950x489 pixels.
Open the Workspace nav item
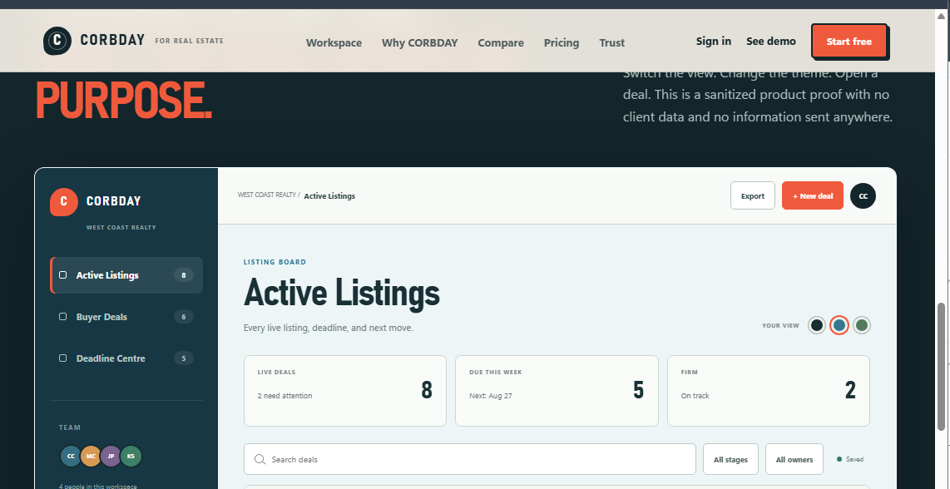pos(334,42)
